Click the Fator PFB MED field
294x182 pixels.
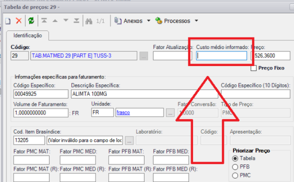coord(171,160)
